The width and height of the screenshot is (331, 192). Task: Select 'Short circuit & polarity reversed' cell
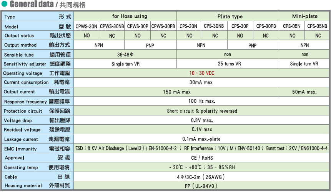202,111
